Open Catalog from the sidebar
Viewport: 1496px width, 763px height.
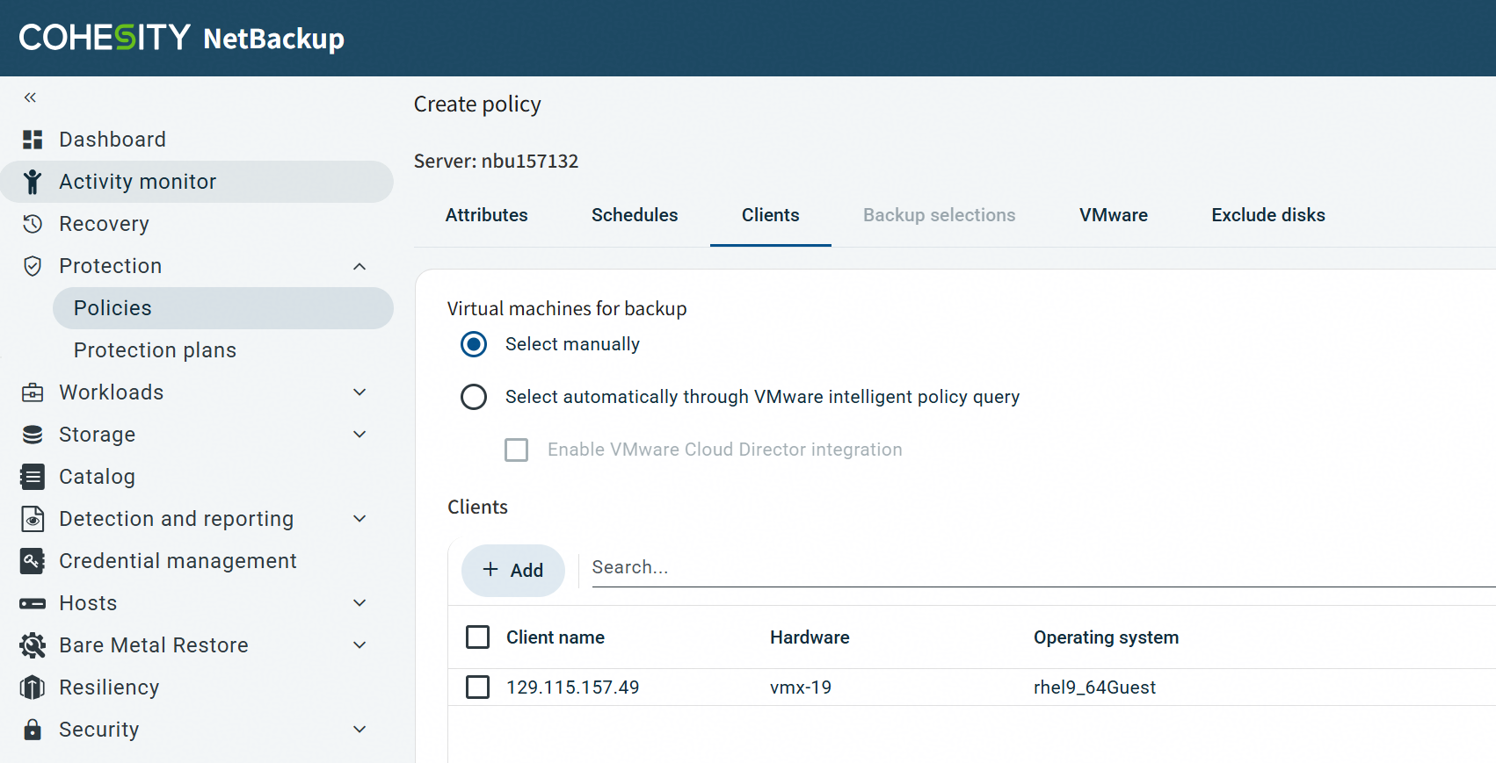click(x=97, y=477)
